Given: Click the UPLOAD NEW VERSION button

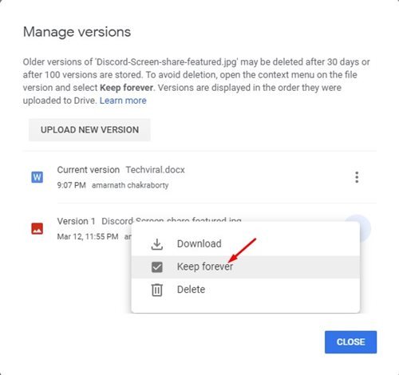Looking at the screenshot, I should [x=89, y=130].
